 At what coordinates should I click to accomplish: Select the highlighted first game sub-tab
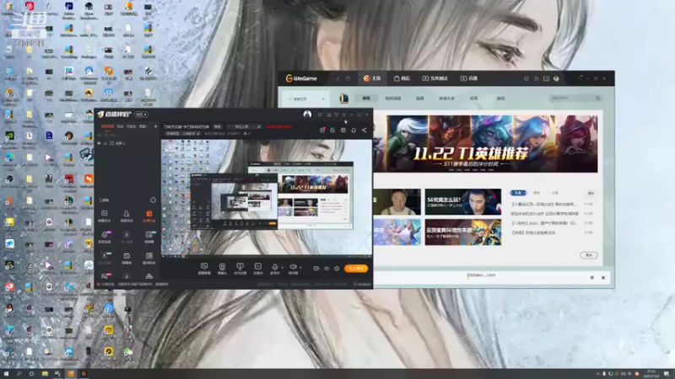[366, 99]
